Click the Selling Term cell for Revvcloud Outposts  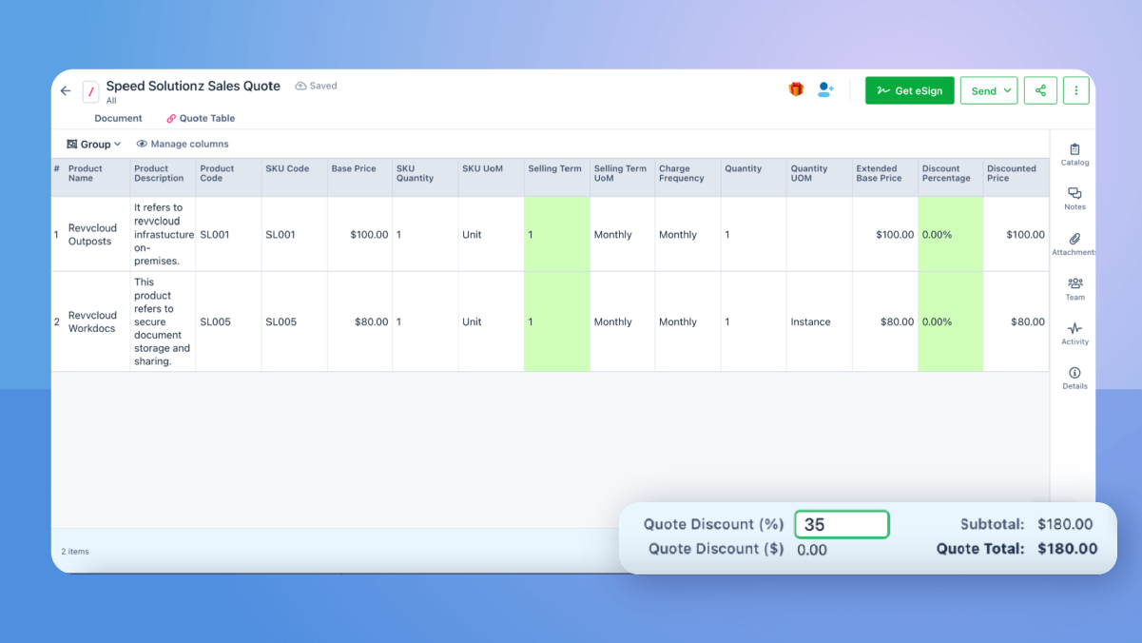(556, 234)
